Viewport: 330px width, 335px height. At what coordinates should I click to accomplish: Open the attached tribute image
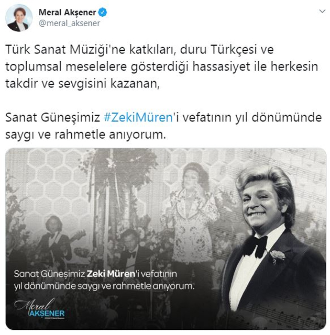coord(166,239)
